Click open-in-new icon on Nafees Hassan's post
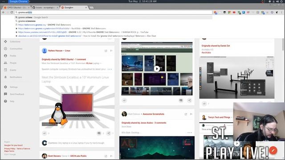This screenshot has width=285, height=160. (106, 51)
